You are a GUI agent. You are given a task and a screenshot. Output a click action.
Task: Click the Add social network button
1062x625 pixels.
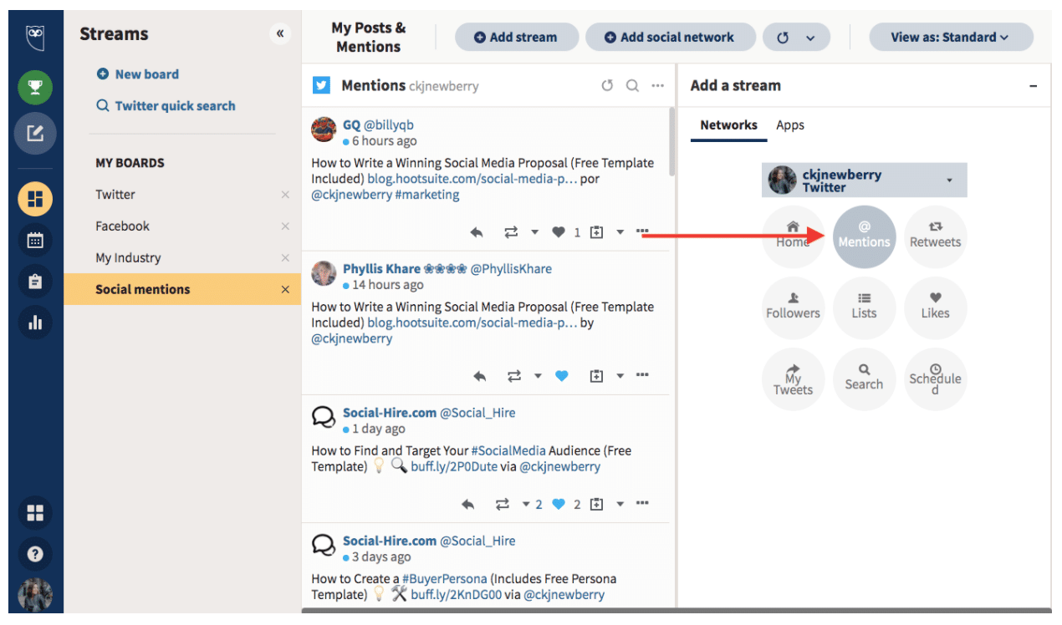click(x=669, y=38)
